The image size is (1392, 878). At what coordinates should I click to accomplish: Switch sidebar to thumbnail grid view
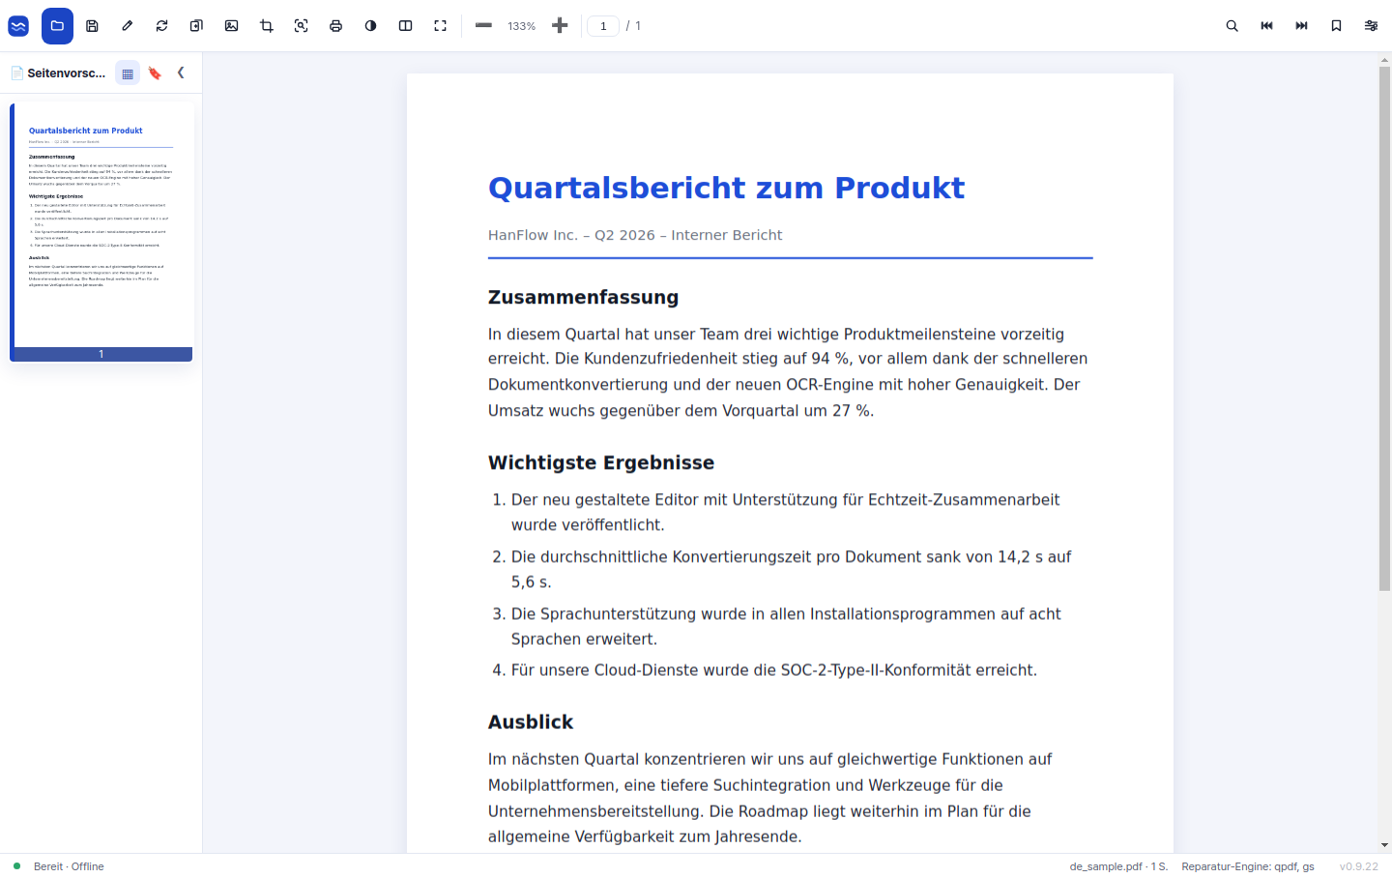[x=128, y=73]
